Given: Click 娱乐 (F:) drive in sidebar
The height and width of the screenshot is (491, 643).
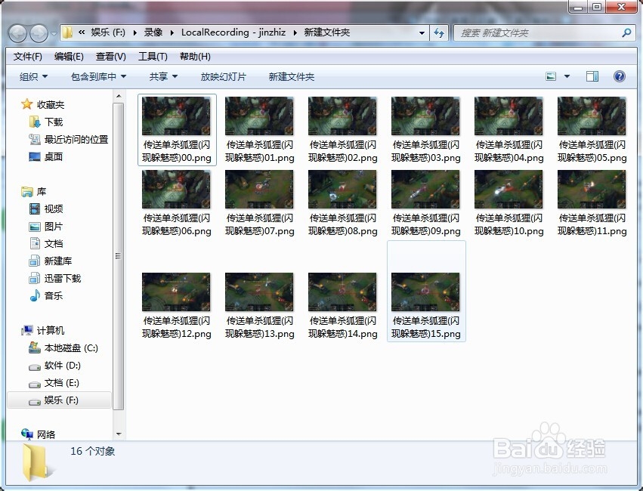Looking at the screenshot, I should click(x=60, y=400).
